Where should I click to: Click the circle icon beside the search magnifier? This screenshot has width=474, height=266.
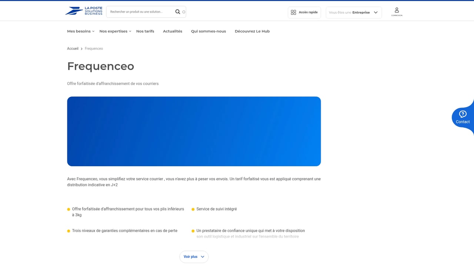(183, 11)
